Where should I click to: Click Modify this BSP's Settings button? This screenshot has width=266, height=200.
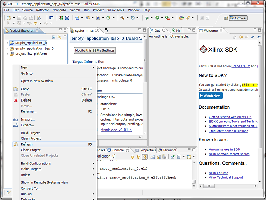click(94, 50)
